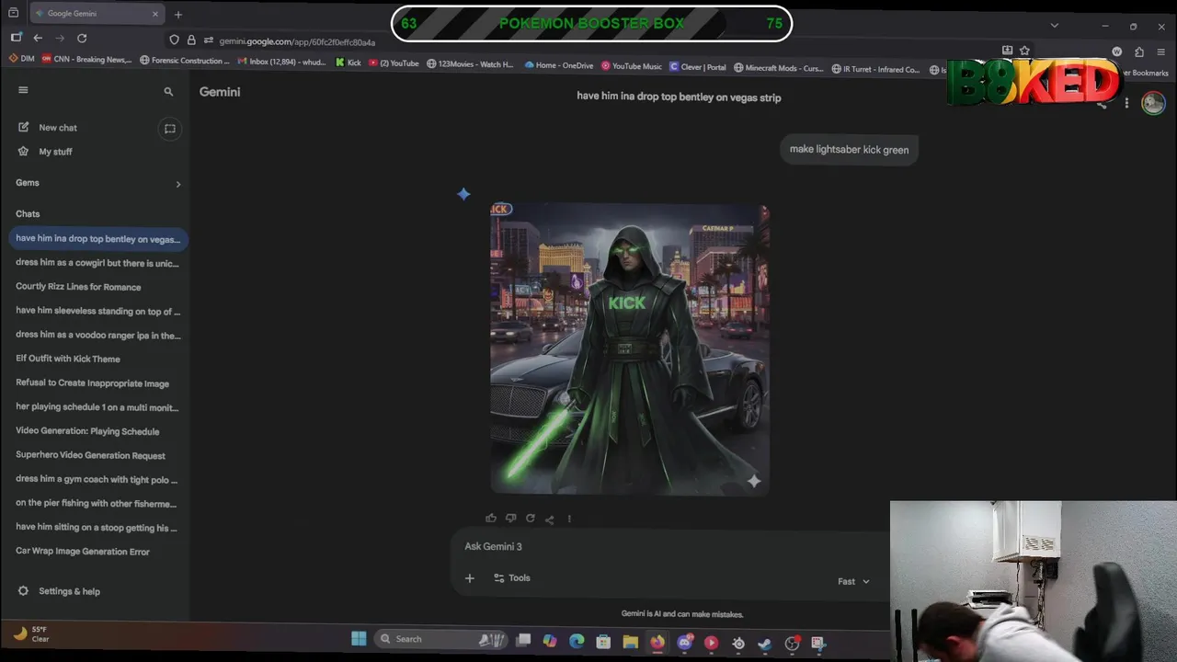Open Microsoft Store from the taskbar
This screenshot has height=662, width=1177.
click(603, 642)
